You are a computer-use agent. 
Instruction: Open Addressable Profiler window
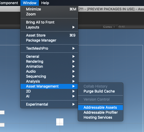[x=100, y=112]
